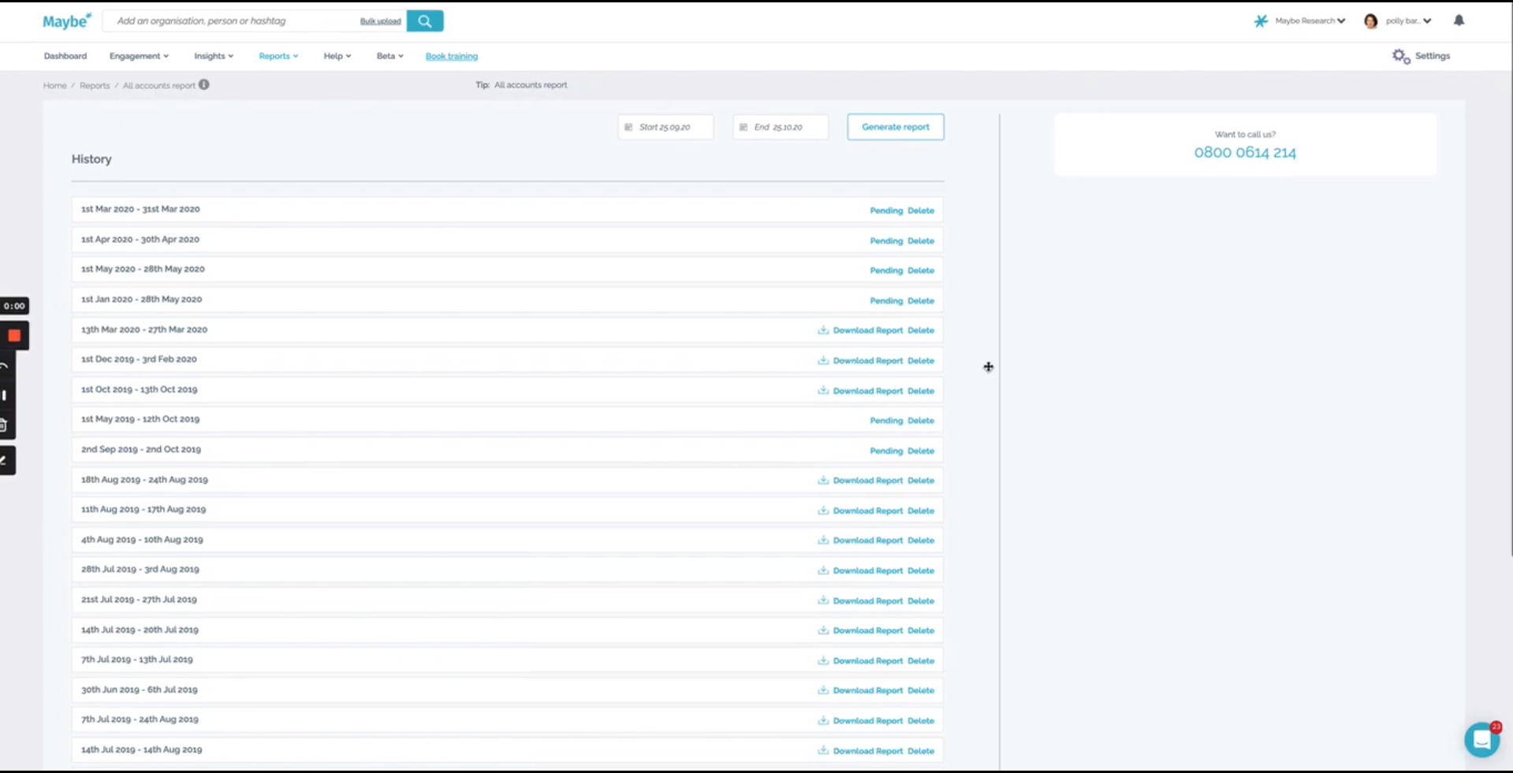
Task: Click the recorder pause icon
Action: click(x=4, y=396)
